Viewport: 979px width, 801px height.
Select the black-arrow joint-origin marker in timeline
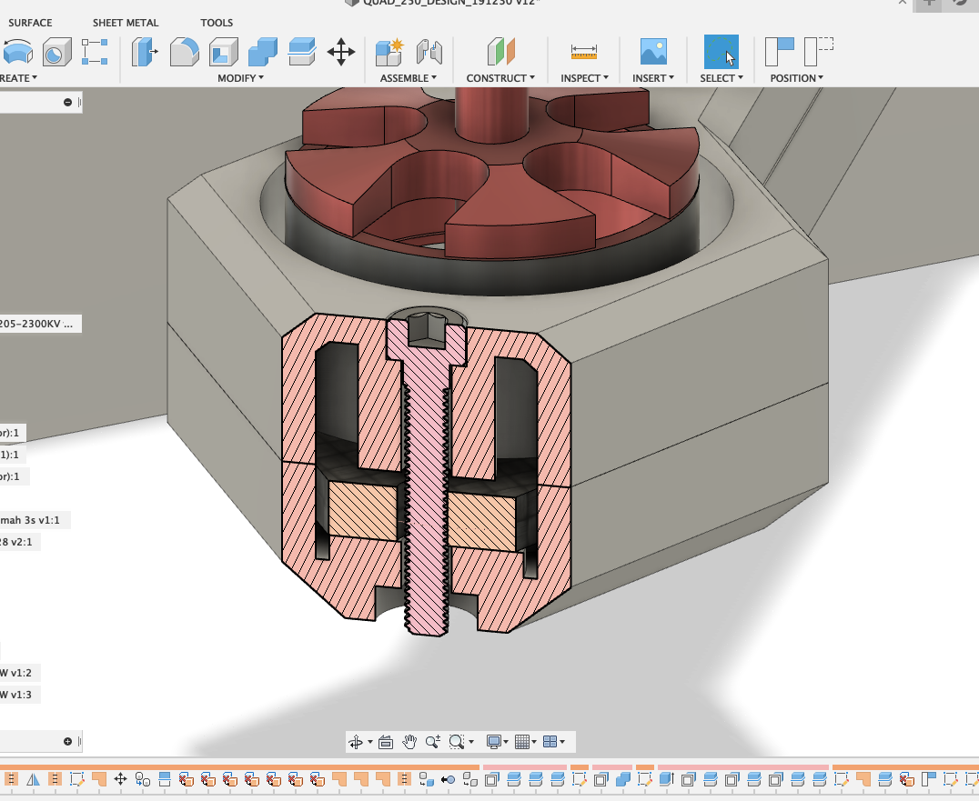coord(448,779)
